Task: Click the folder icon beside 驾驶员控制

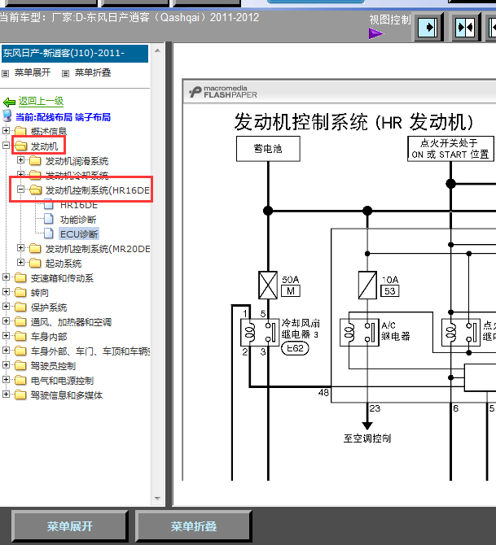Action: pos(20,366)
